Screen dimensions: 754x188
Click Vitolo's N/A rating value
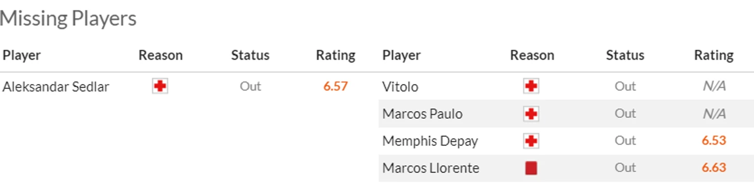click(714, 86)
